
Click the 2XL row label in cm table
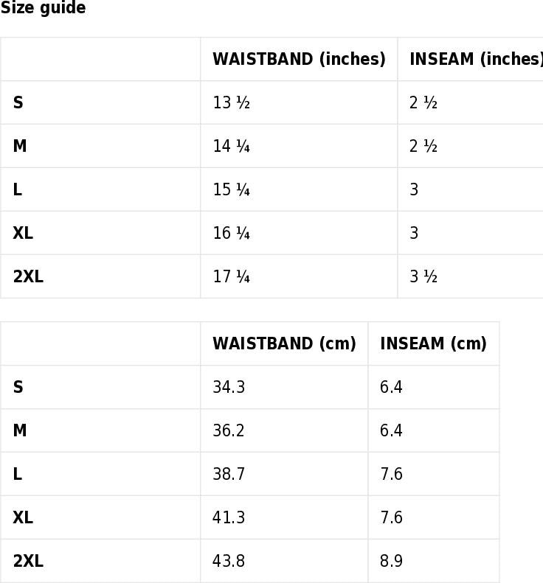coord(28,561)
